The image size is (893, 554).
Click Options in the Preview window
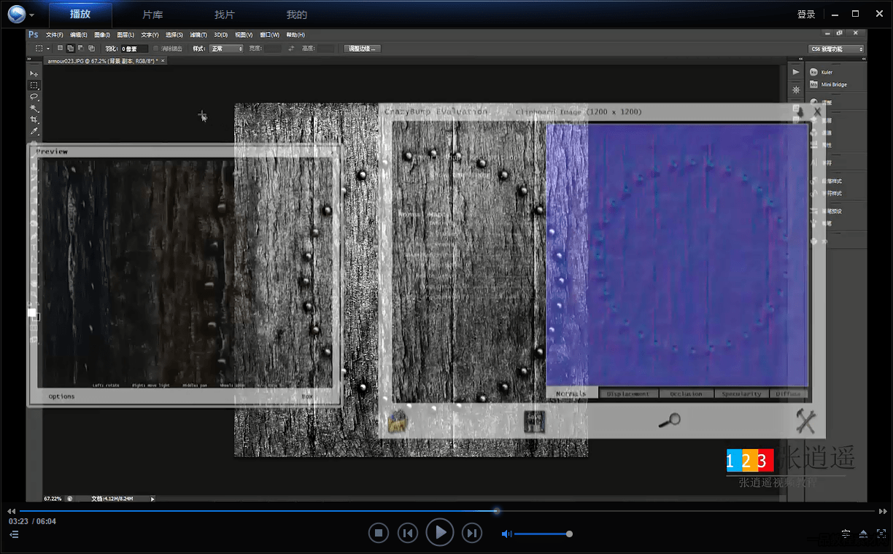pyautogui.click(x=62, y=397)
